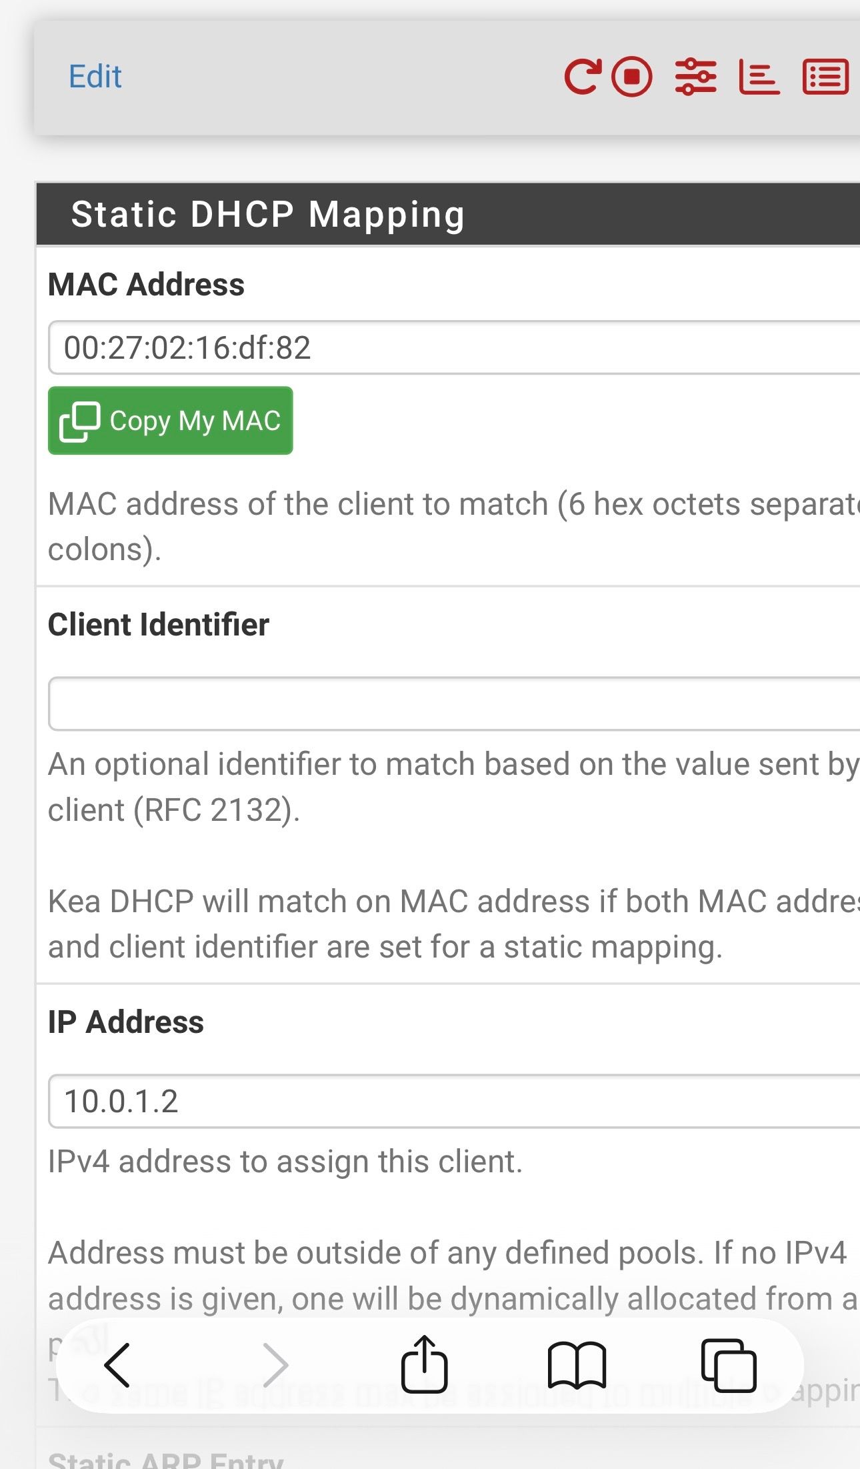Viewport: 860px width, 1469px height.
Task: Click the MAC Address field label
Action: tap(146, 284)
